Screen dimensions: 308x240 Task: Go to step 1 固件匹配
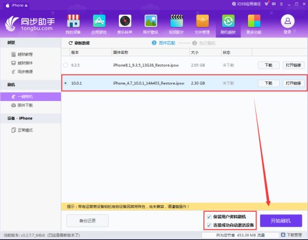[163, 43]
